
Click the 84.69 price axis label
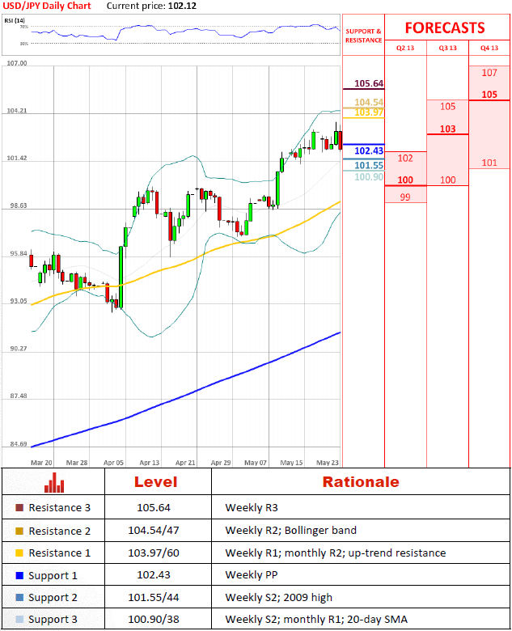tap(19, 444)
